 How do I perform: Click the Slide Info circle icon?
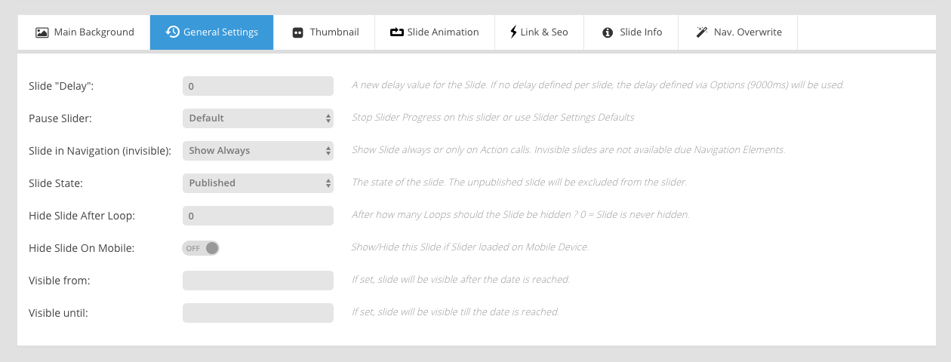608,32
